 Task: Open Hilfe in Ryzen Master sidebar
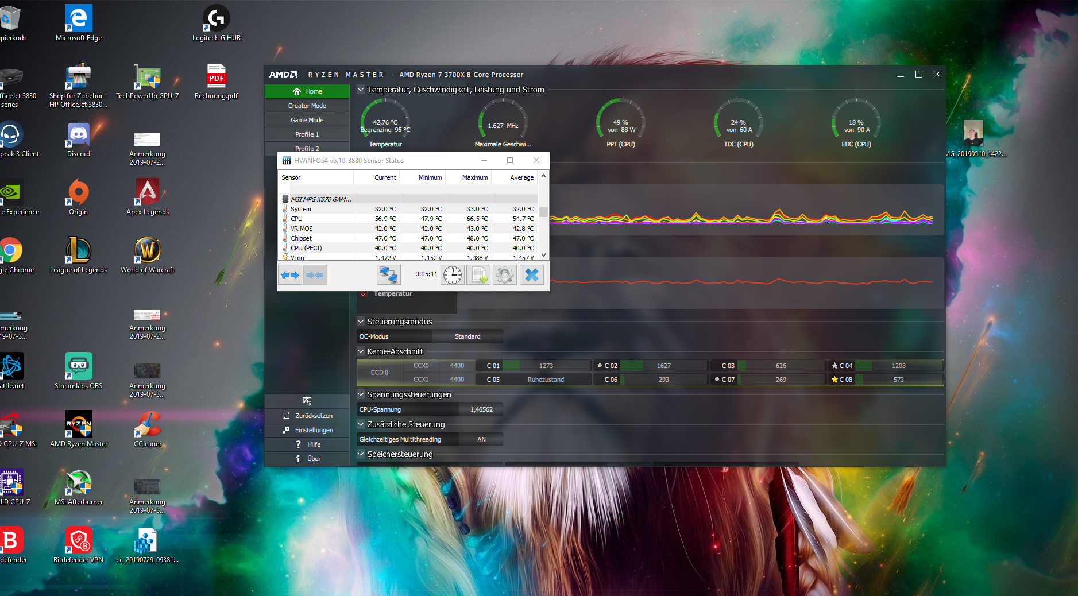point(307,444)
